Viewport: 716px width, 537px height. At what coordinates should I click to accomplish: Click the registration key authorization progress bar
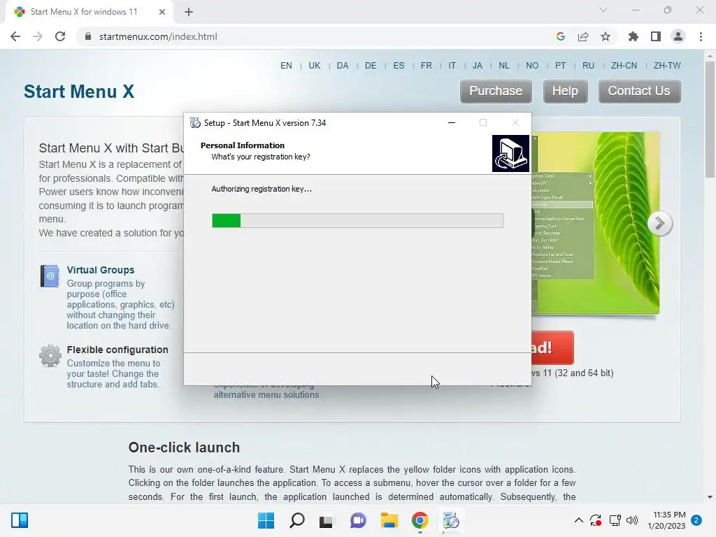click(357, 220)
